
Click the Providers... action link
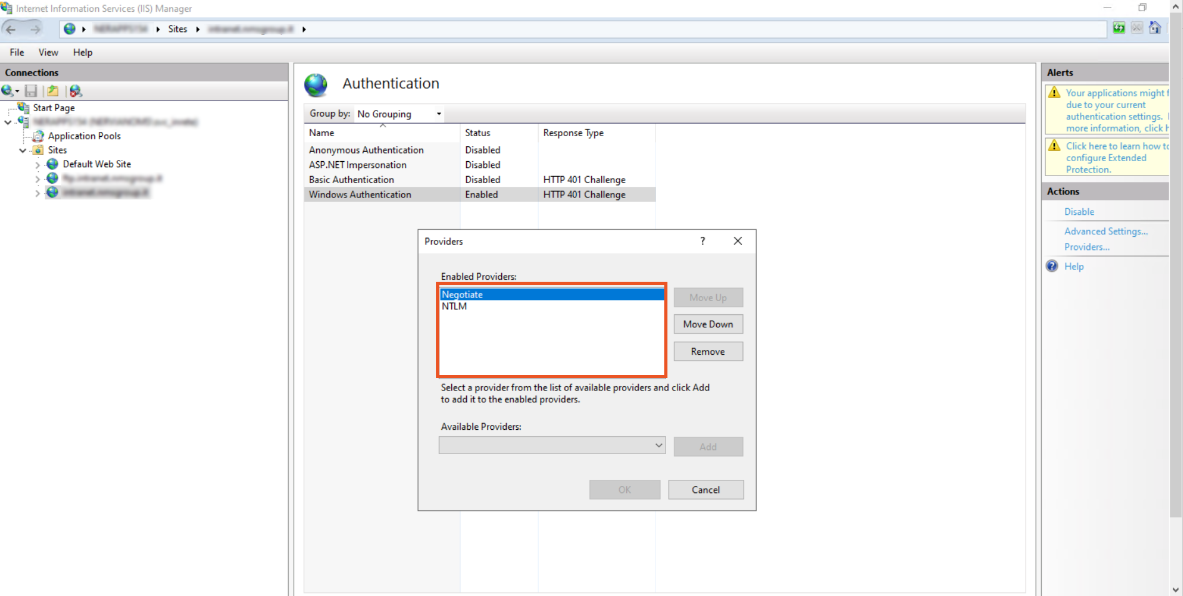pos(1087,247)
